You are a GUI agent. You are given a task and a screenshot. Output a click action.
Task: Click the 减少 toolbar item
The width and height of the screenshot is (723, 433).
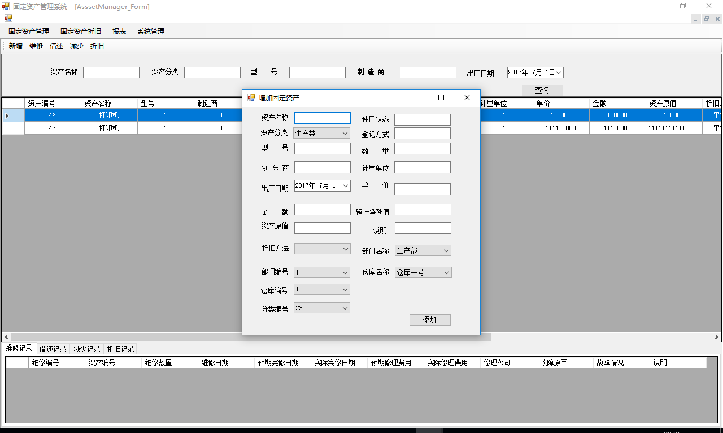[77, 46]
